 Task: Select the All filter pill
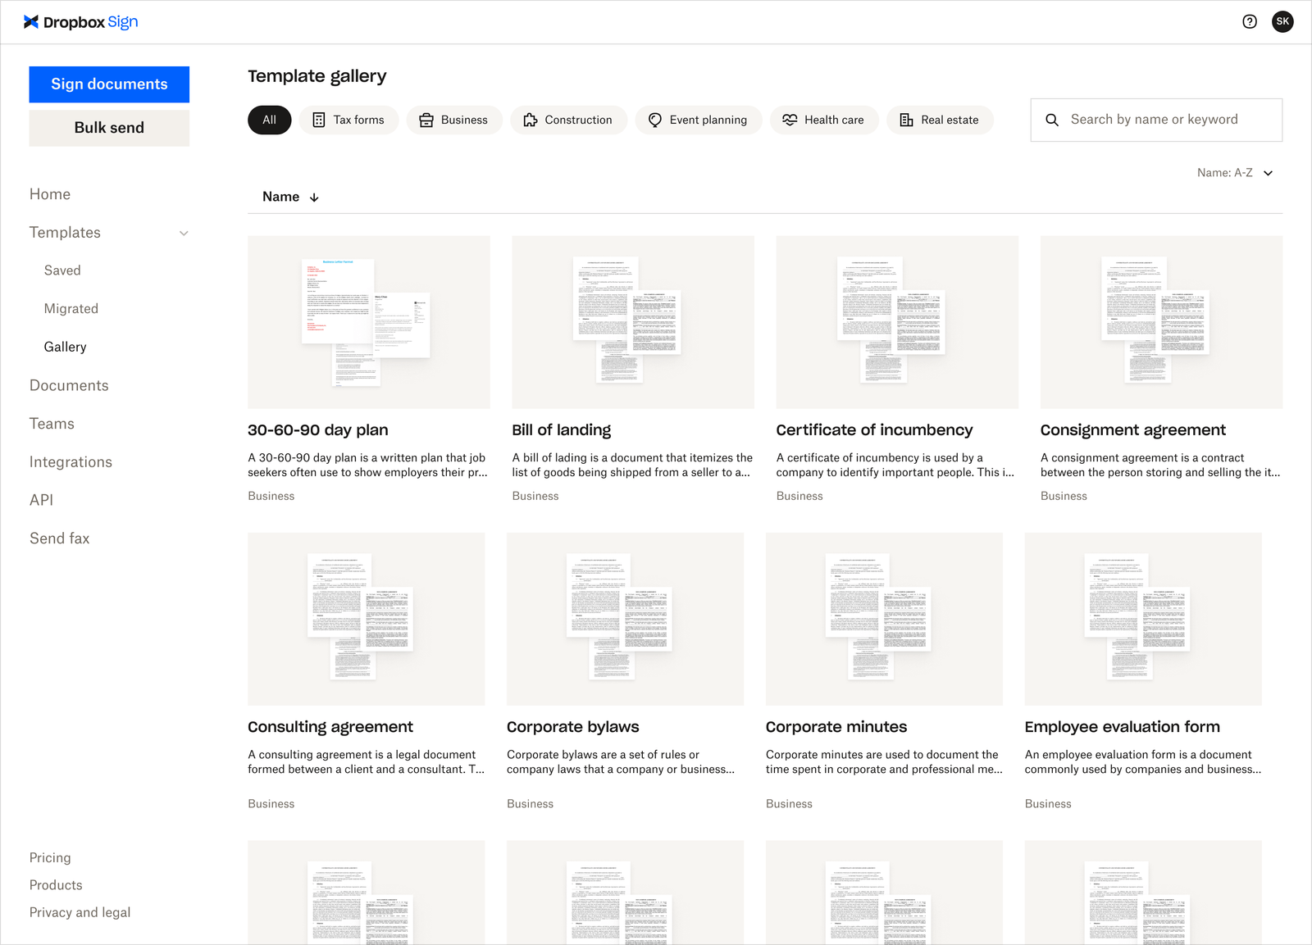[x=269, y=120]
